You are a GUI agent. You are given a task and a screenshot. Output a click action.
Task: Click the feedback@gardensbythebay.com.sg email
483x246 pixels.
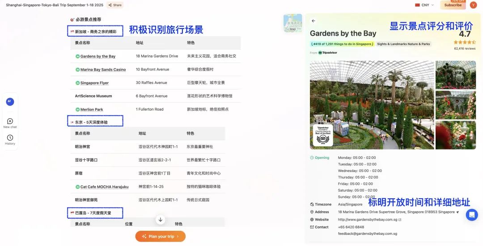[x=368, y=233]
